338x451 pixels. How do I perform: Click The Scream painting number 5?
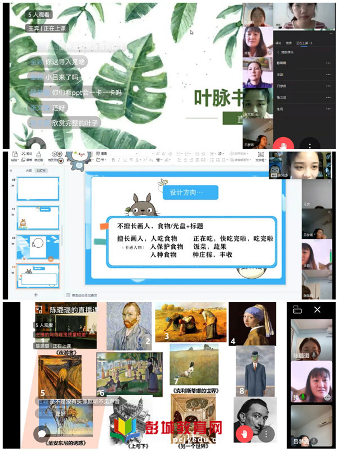tap(60, 376)
